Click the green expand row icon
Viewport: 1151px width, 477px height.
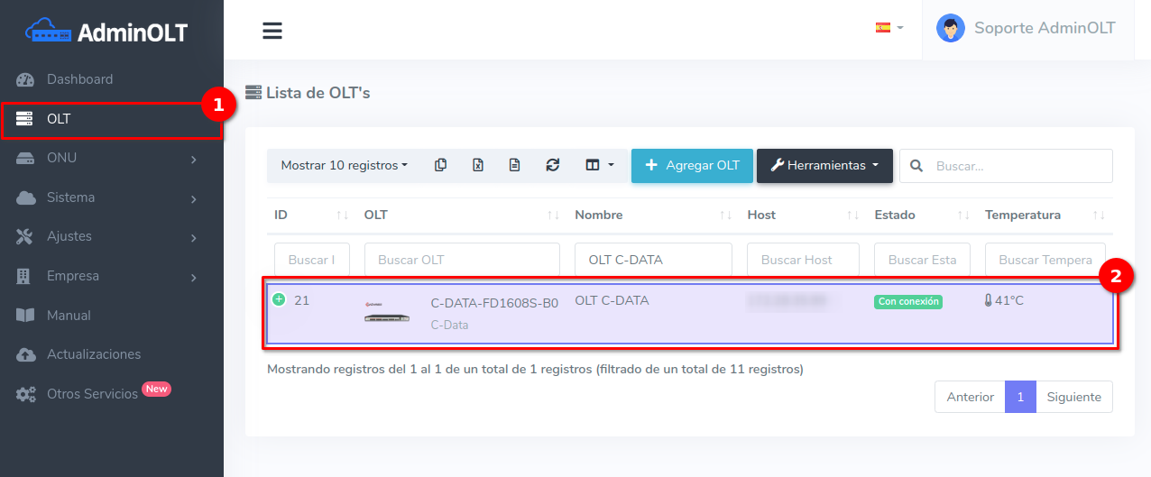coord(279,299)
